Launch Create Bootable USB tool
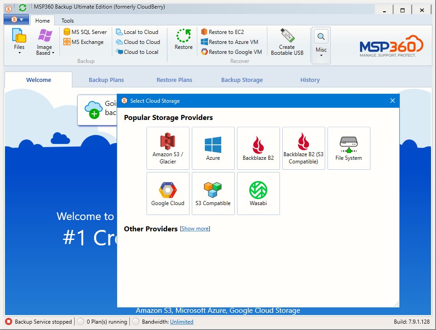The height and width of the screenshot is (330, 436). coord(288,42)
